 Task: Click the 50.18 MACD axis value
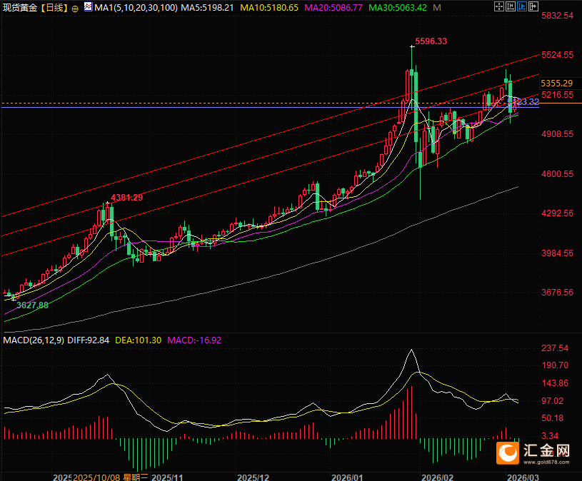[x=553, y=418]
